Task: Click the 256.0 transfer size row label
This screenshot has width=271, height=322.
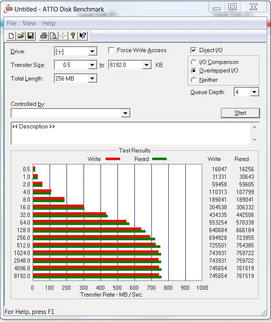Action: point(23,238)
